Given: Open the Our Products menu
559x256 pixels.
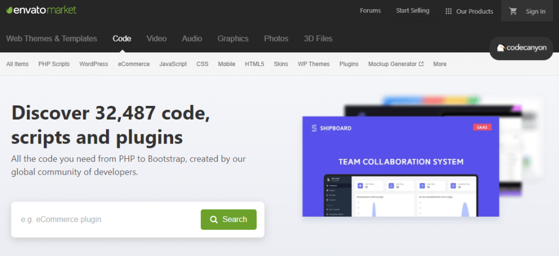Looking at the screenshot, I should (469, 11).
